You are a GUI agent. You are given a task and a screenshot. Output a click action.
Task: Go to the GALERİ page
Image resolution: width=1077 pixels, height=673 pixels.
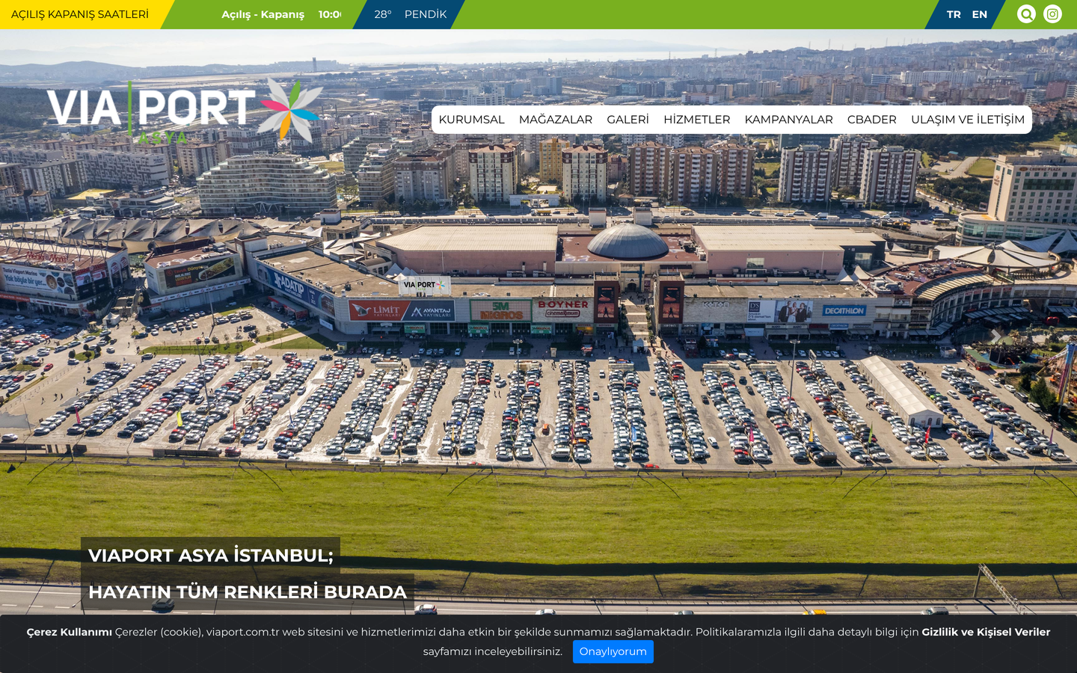tap(628, 120)
